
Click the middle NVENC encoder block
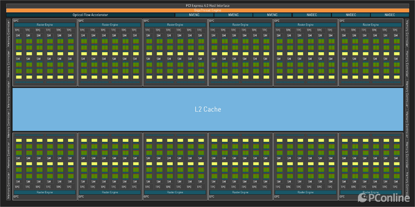[x=233, y=15]
